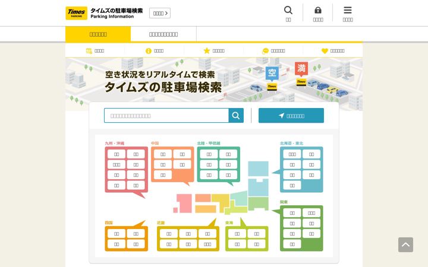428x267 pixels.
Task: Click the 四国 region heading
Action: [109, 223]
